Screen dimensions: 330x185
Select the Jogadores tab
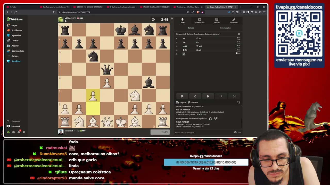(234, 21)
